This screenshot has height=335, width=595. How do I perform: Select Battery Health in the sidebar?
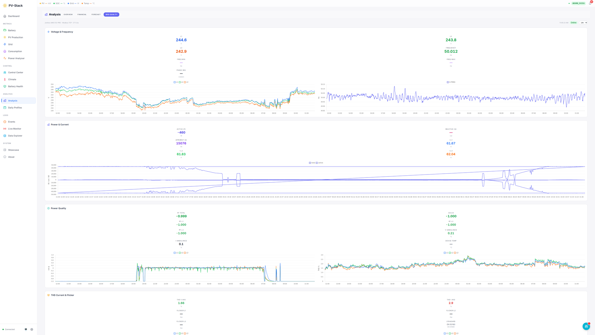click(x=15, y=86)
